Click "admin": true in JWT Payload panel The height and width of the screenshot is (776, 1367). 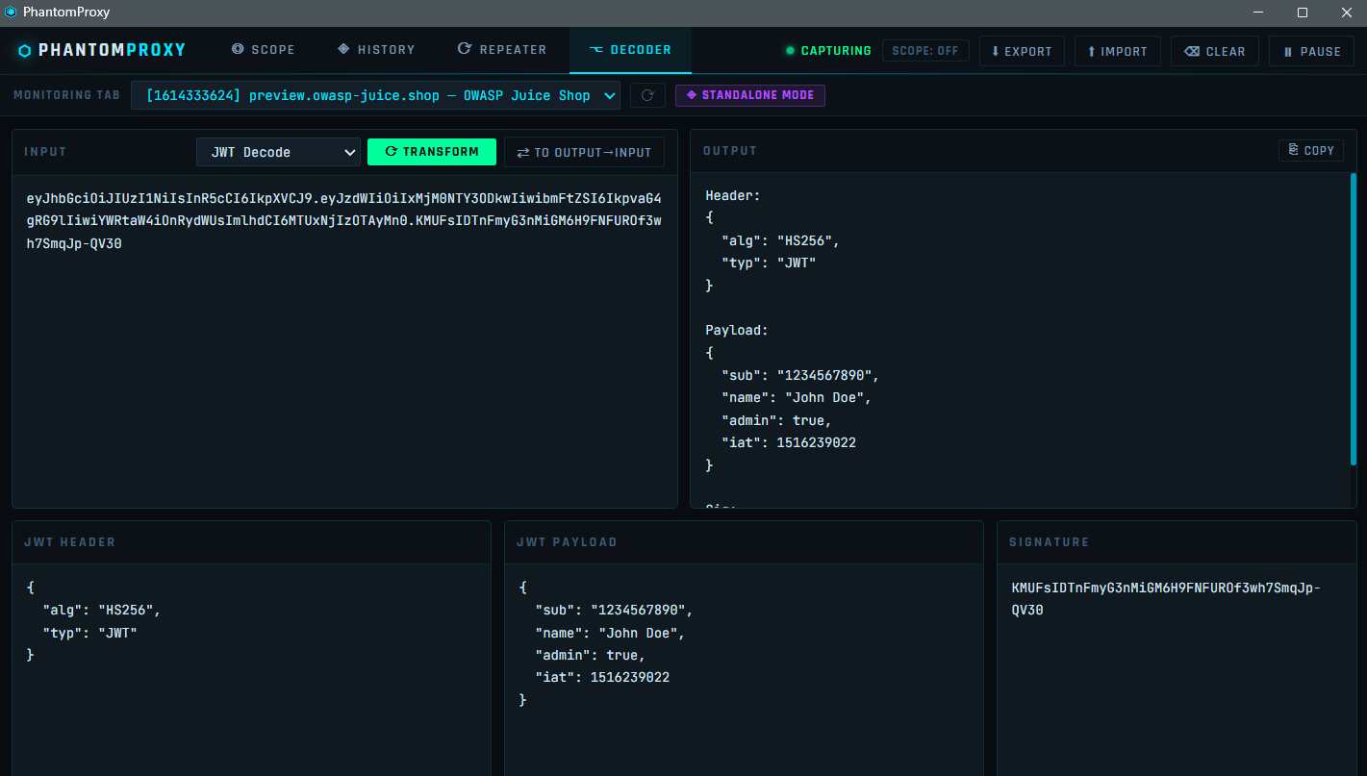[x=590, y=655]
